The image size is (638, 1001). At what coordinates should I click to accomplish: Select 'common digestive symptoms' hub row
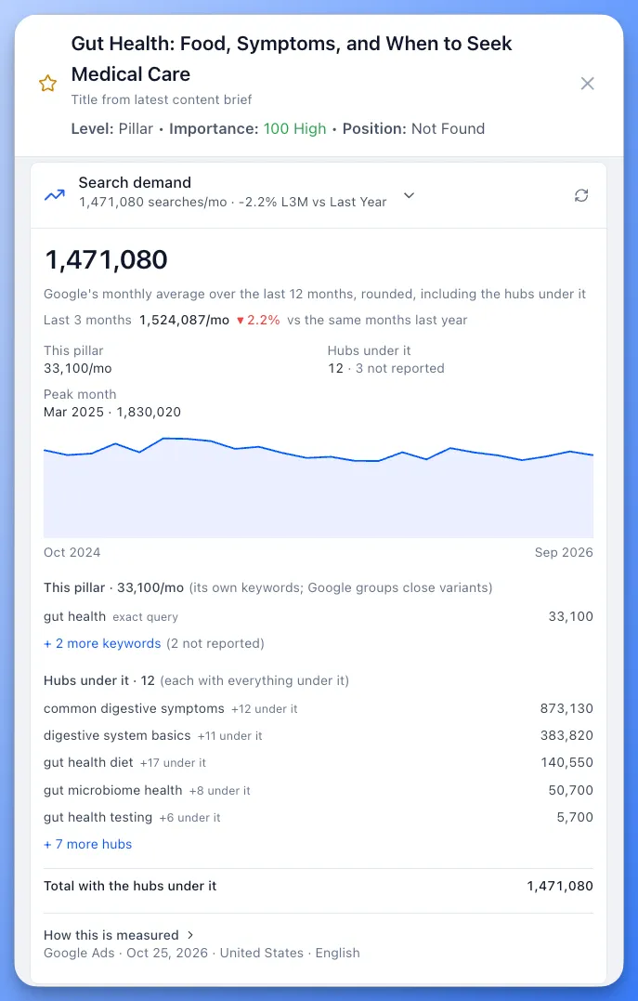(x=319, y=708)
